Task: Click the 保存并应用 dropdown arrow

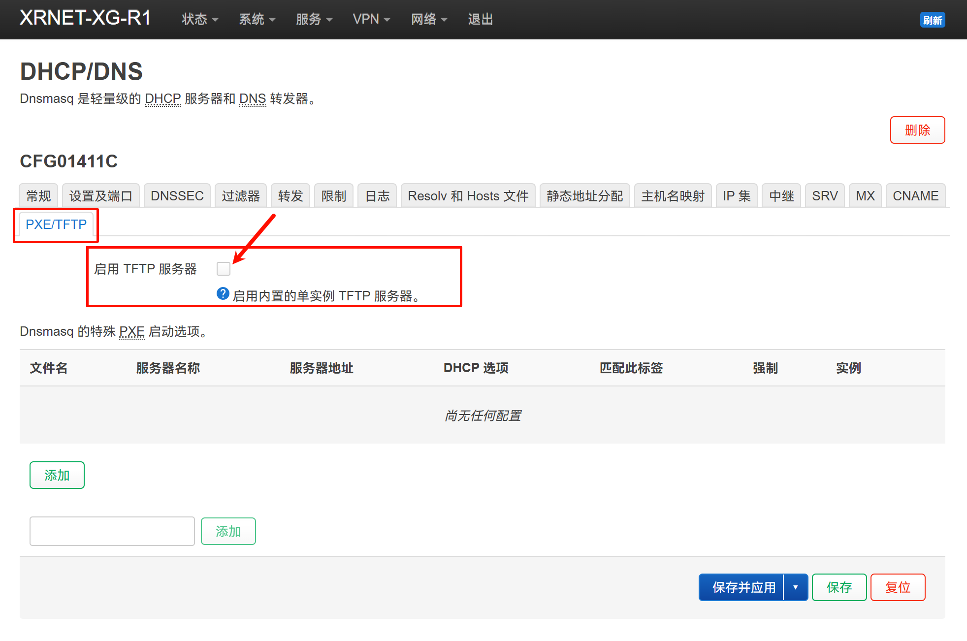Action: (795, 587)
